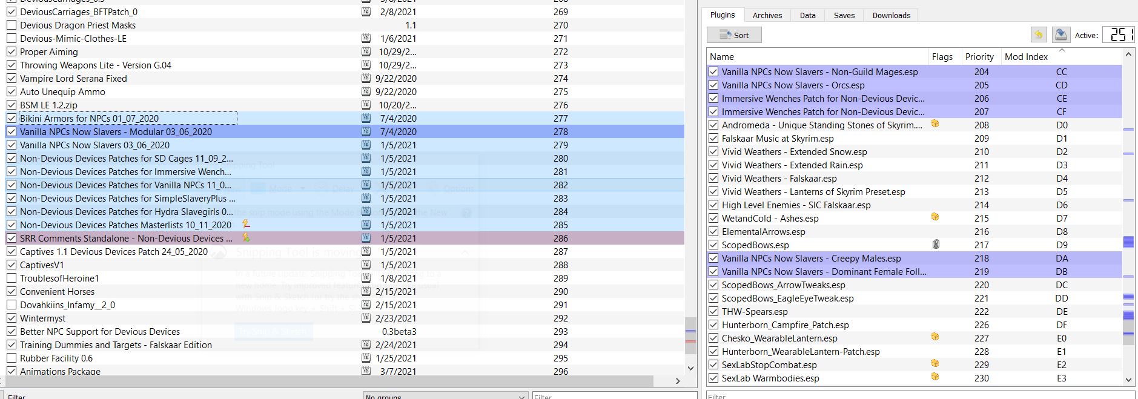The image size is (1138, 399).
Task: Sort plugins by Name column header
Action: click(817, 56)
